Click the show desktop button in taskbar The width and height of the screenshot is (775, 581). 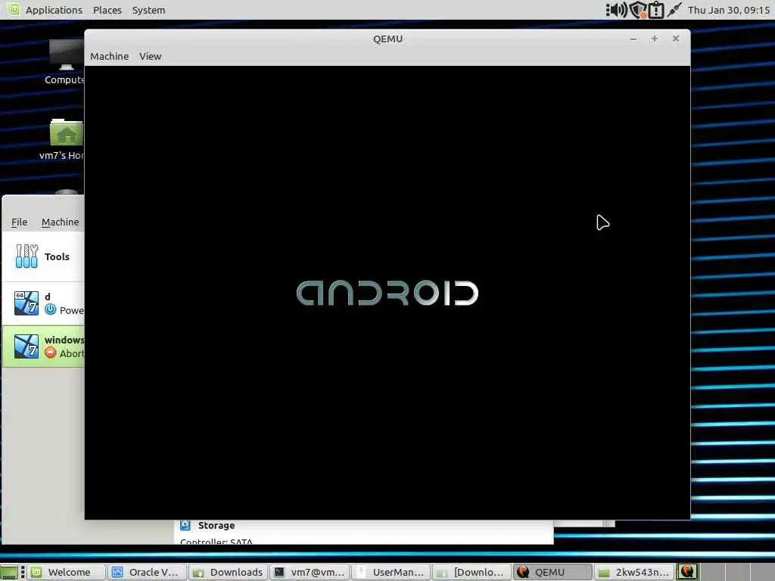pyautogui.click(x=9, y=572)
